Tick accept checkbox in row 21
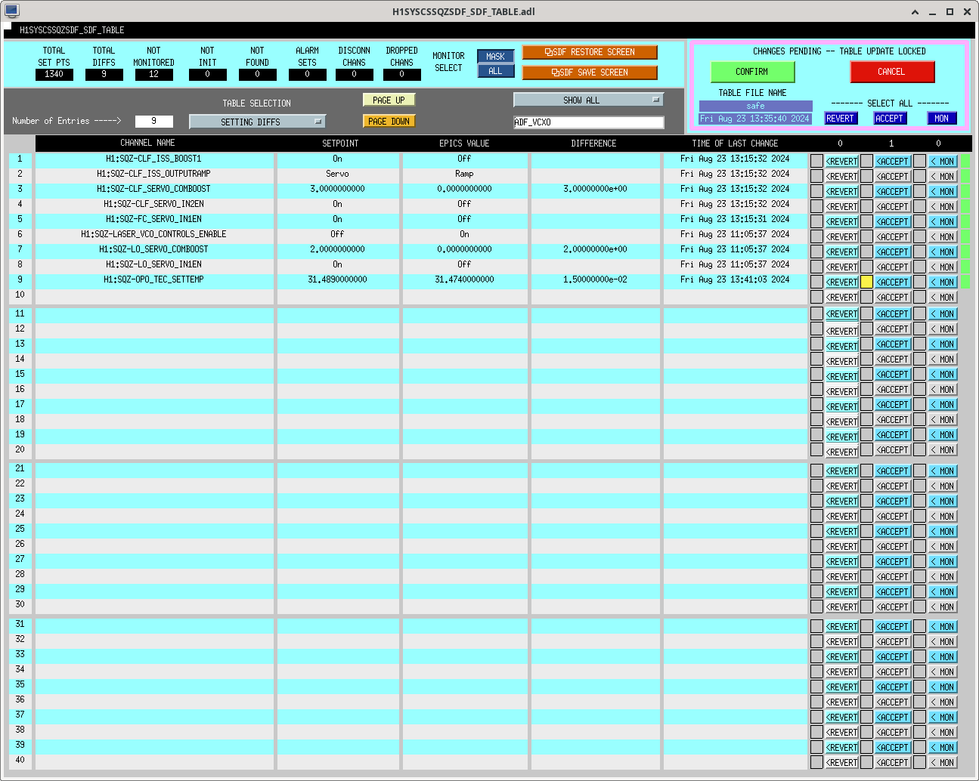Viewport: 979px width, 781px height. pos(866,471)
